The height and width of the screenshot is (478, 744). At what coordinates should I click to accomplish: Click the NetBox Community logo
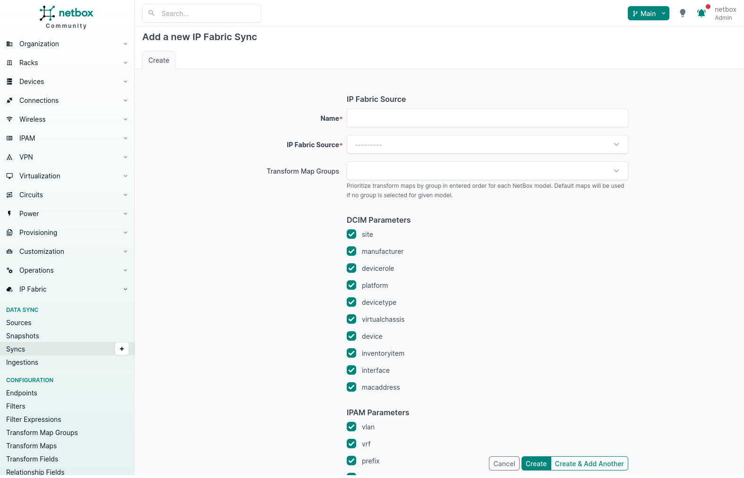(x=67, y=17)
